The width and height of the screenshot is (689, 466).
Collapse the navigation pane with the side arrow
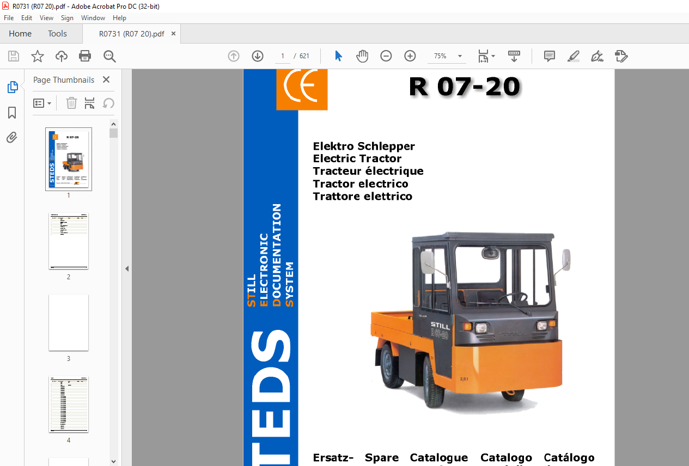point(127,268)
